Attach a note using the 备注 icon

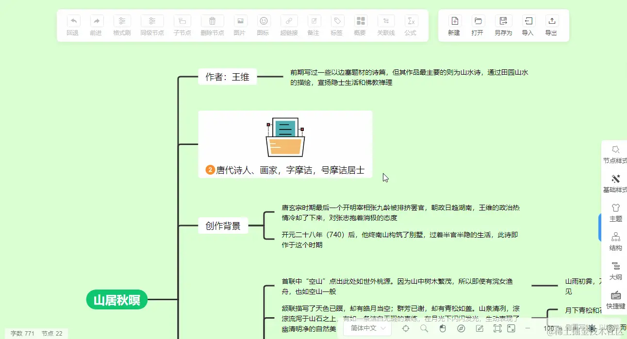point(313,25)
